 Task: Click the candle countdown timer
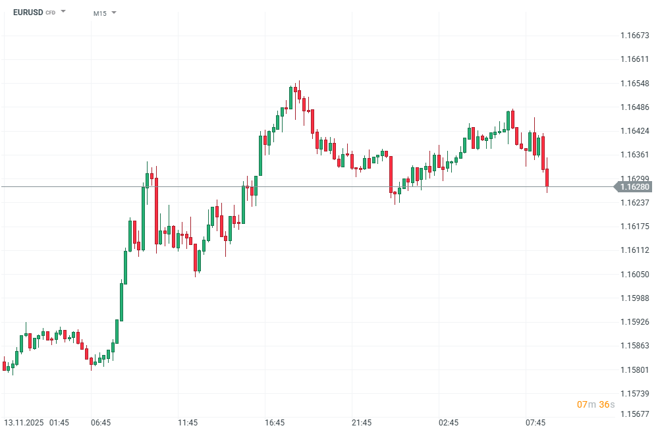click(595, 404)
